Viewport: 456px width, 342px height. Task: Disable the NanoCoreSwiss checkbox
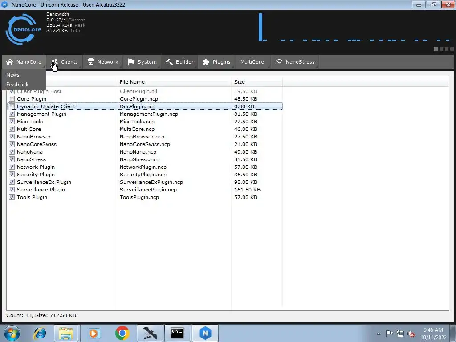[x=12, y=144]
